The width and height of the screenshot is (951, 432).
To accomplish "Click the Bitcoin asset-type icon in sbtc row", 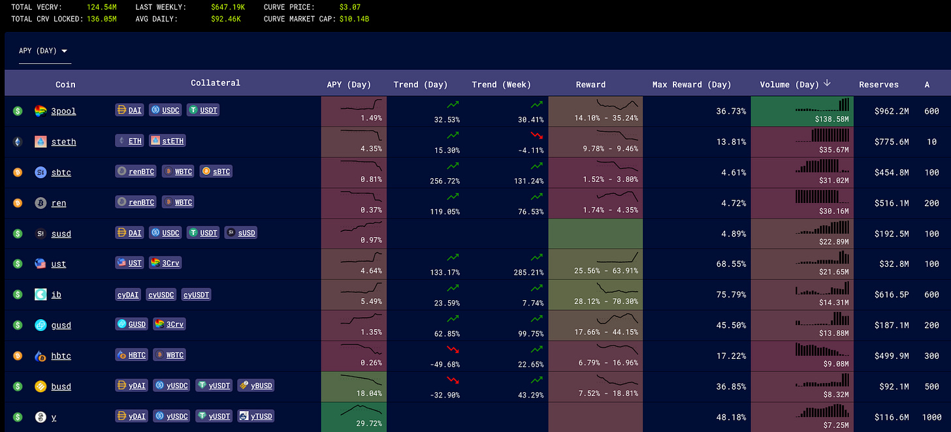I will pos(18,172).
